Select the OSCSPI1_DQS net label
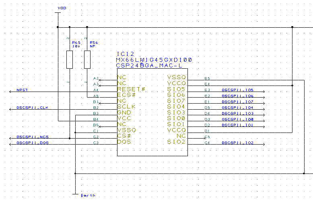The height and width of the screenshot is (200, 313). pos(33,143)
